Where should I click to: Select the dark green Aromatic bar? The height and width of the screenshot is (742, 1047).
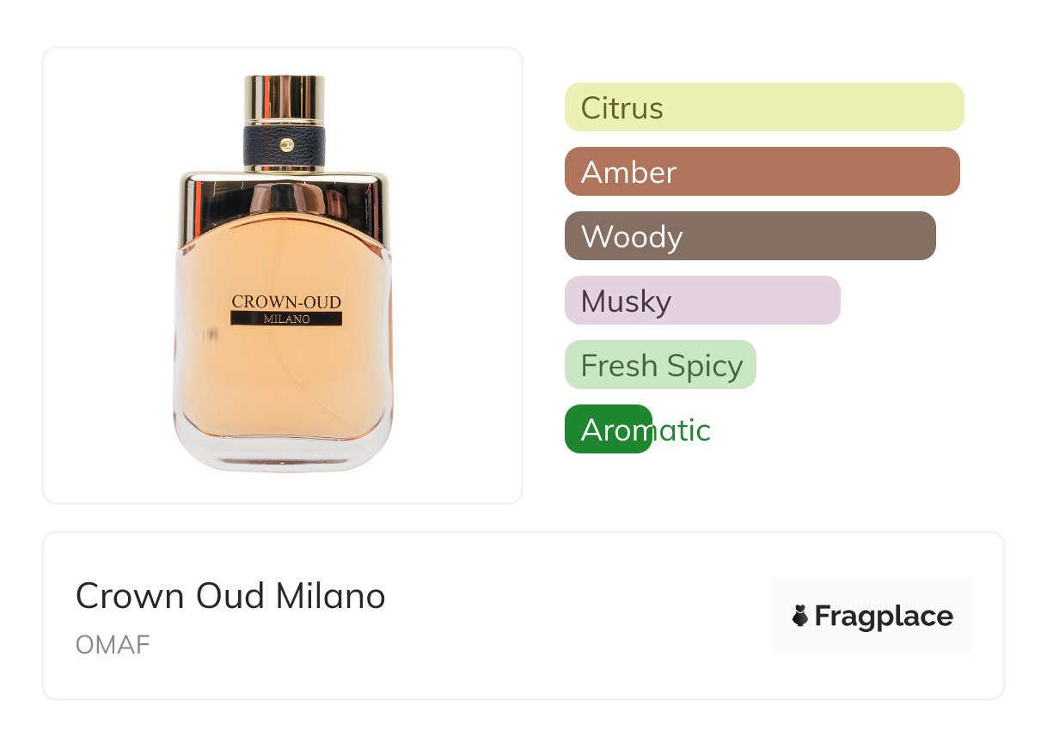pyautogui.click(x=608, y=429)
